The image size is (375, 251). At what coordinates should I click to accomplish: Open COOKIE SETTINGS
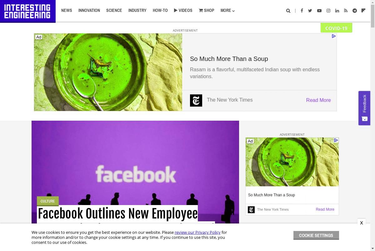pos(316,235)
